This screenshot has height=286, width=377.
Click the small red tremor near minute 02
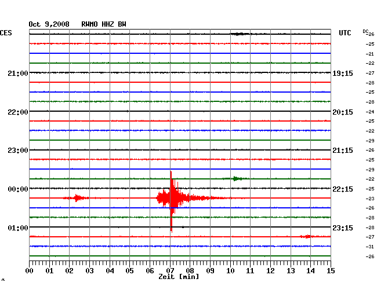coord(77,198)
